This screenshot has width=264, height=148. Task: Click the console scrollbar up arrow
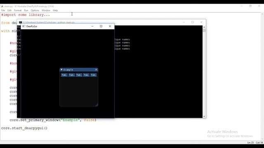204,27
